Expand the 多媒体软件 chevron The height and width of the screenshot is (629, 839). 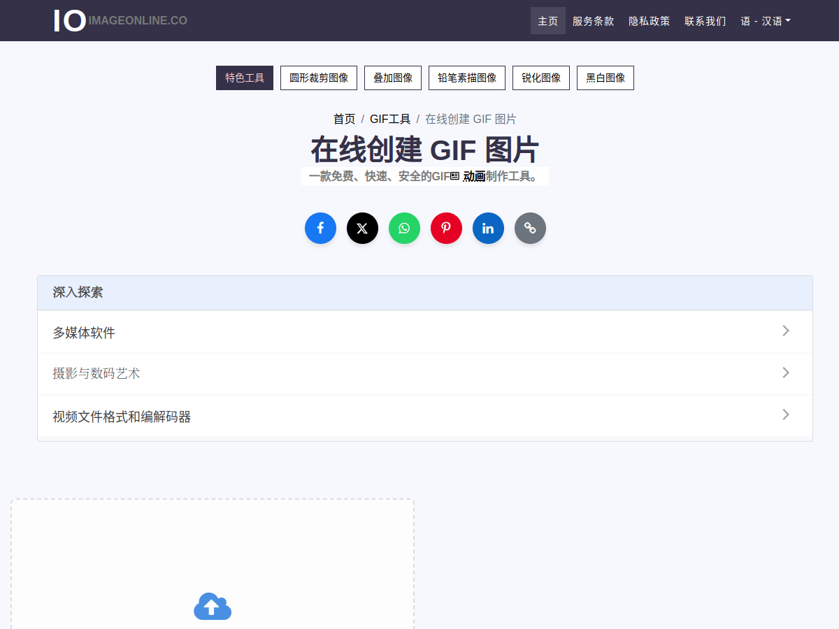[x=786, y=331]
